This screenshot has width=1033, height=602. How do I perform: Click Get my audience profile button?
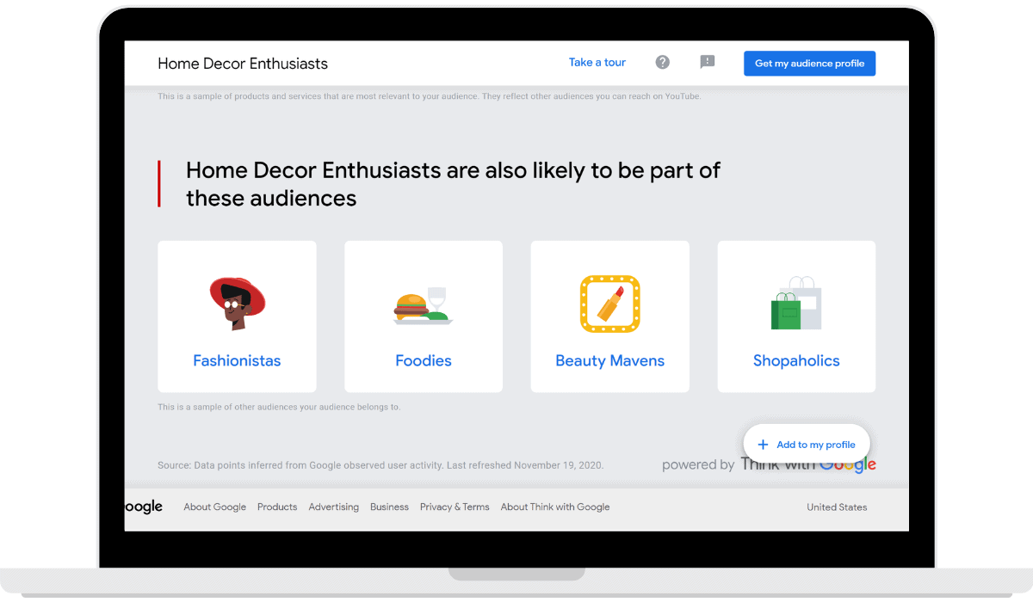pyautogui.click(x=809, y=64)
